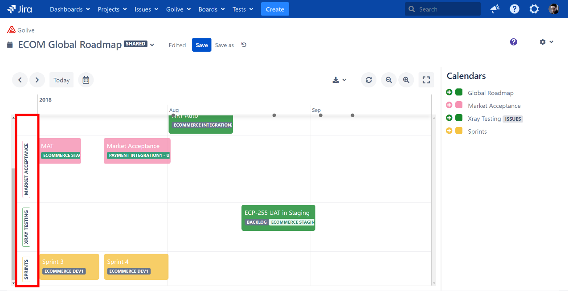Image resolution: width=568 pixels, height=291 pixels.
Task: Expand the ECOM Global Roadmap title dropdown
Action: (152, 45)
